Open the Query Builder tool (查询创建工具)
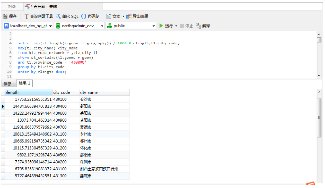The height and width of the screenshot is (188, 325). click(x=38, y=16)
